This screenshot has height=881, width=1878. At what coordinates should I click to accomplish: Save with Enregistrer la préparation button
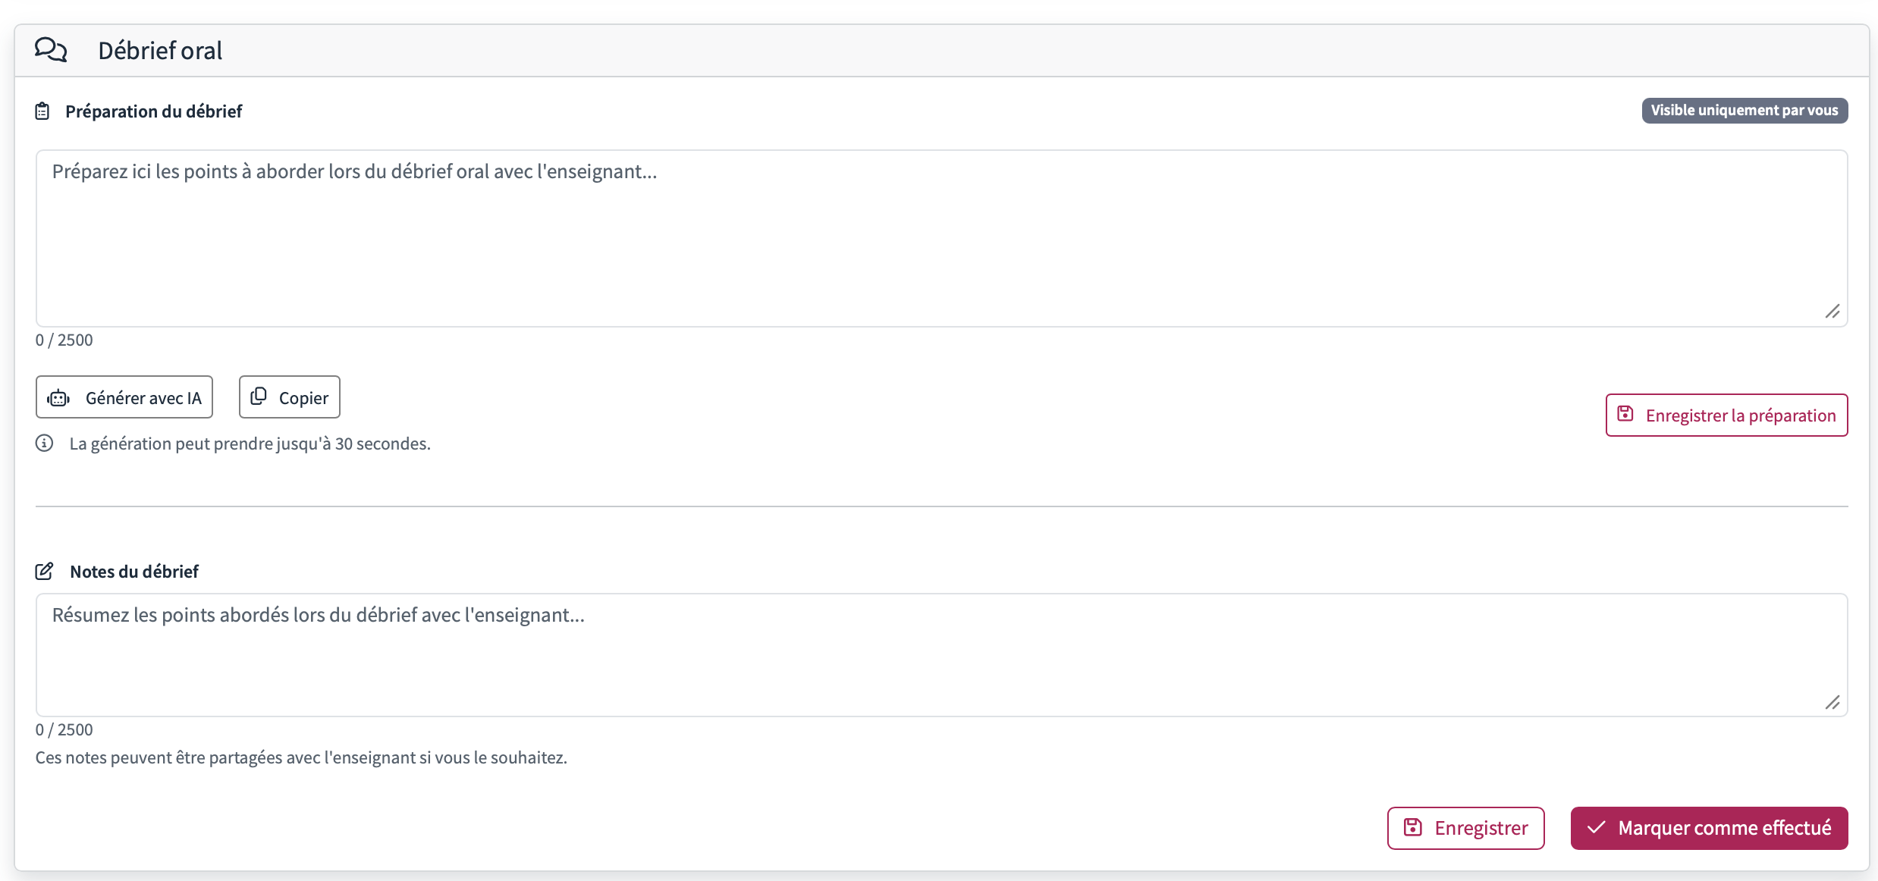tap(1726, 415)
